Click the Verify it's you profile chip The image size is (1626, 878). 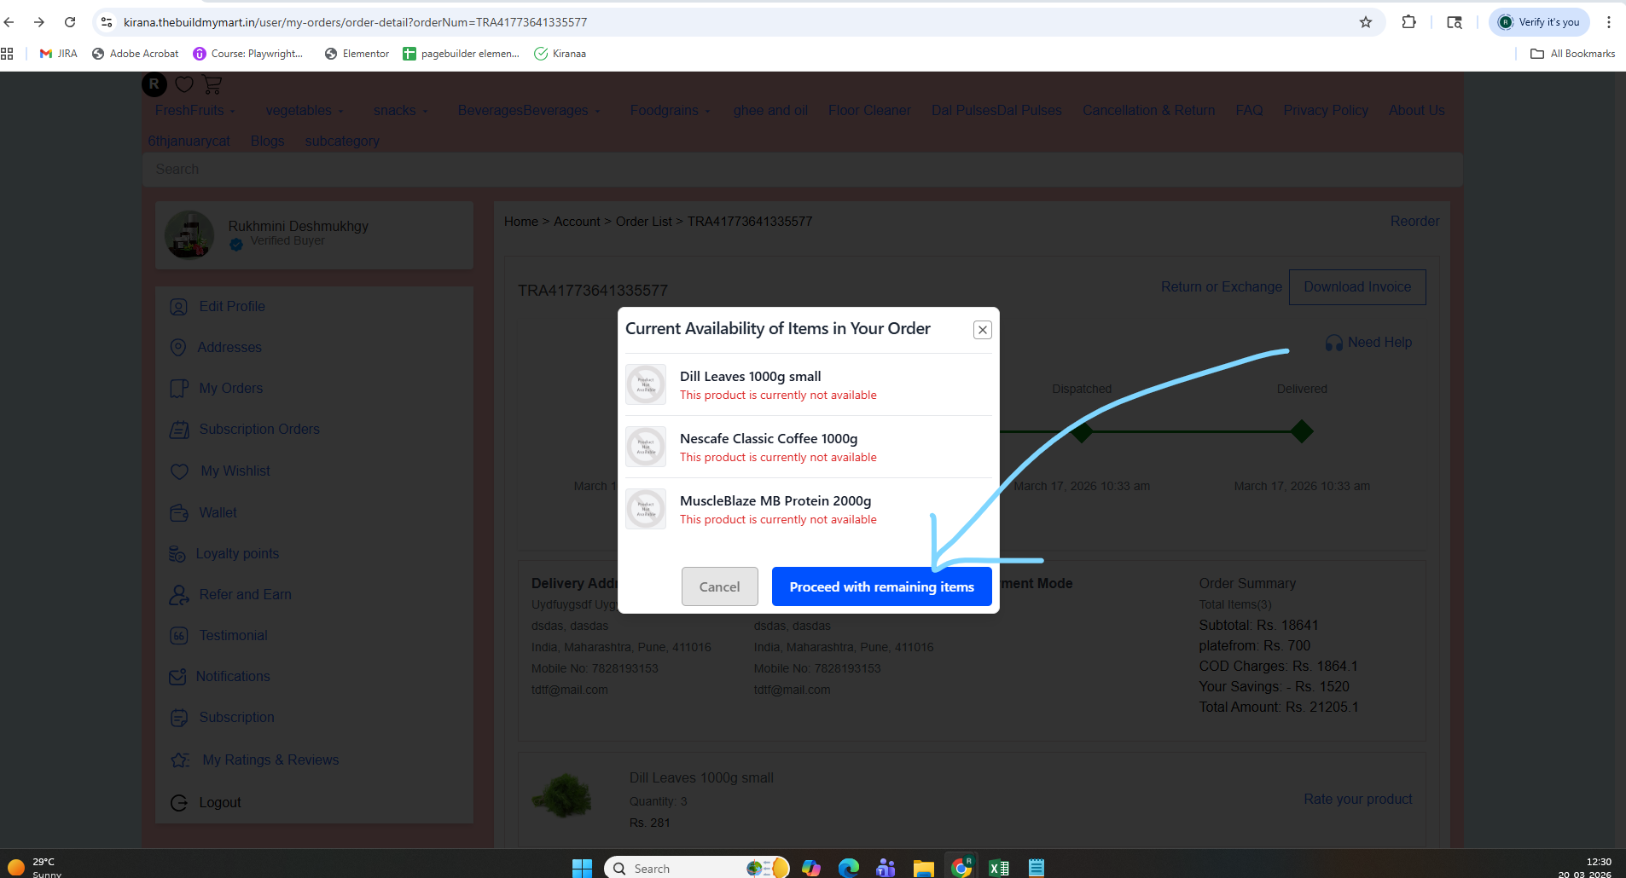tap(1540, 22)
